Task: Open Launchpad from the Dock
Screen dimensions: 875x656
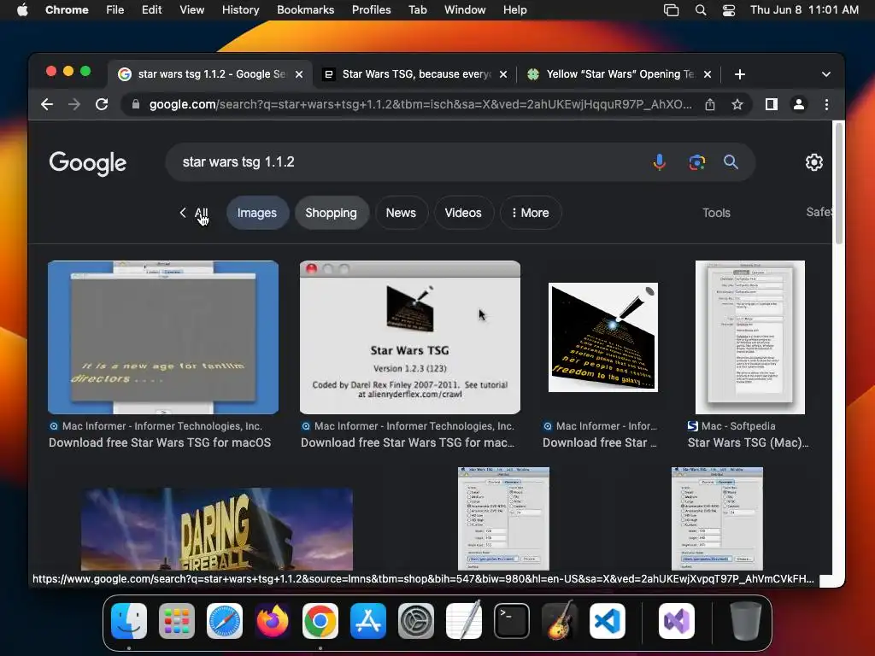Action: click(x=177, y=621)
